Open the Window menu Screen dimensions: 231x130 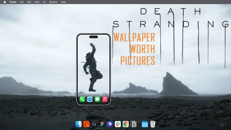pyautogui.click(x=53, y=2)
